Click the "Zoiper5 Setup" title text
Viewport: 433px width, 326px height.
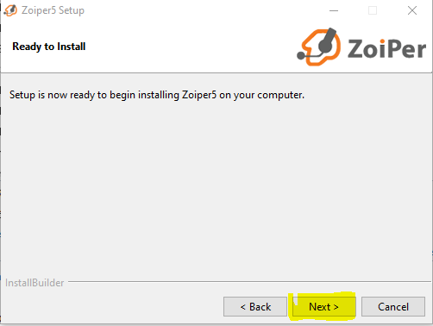tap(53, 10)
